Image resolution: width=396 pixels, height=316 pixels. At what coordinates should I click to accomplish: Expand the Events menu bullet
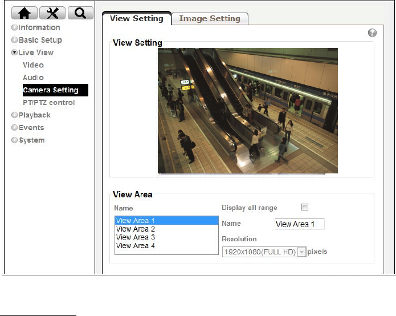coord(14,127)
